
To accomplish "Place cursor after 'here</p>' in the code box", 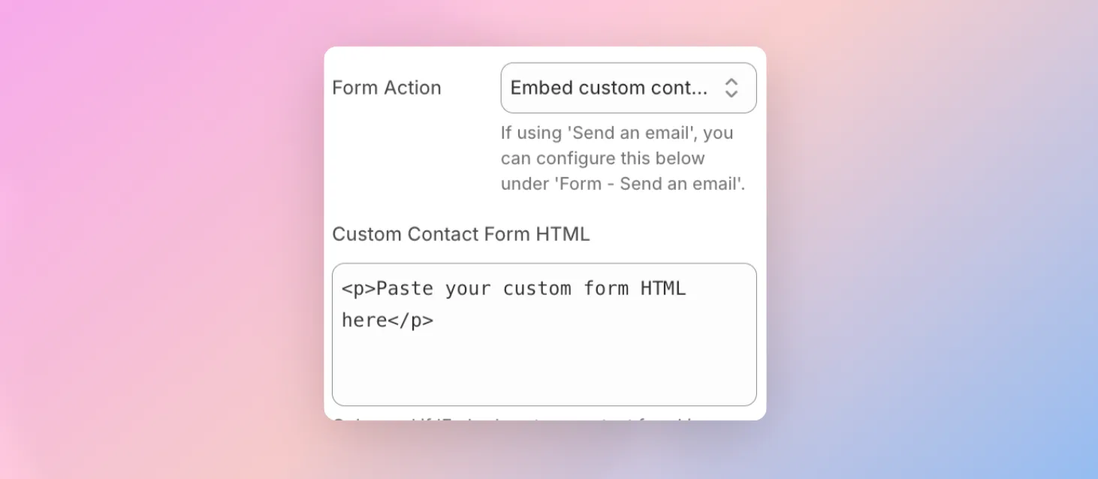I will pos(436,321).
